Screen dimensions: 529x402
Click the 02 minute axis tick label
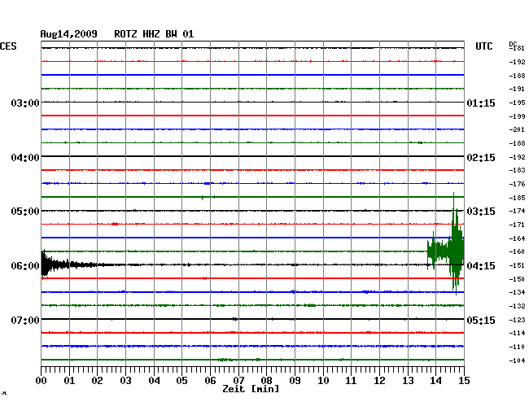97,380
